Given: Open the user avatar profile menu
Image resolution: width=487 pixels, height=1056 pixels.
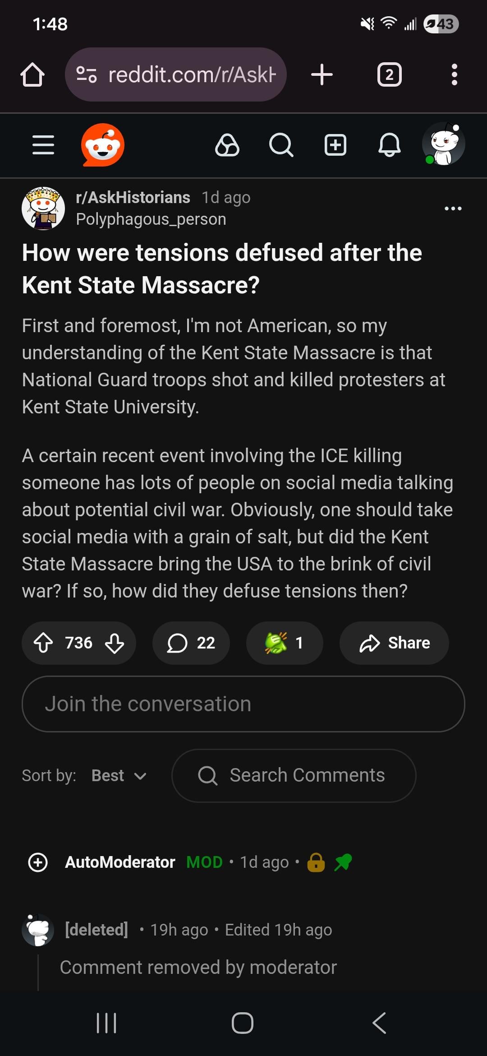Looking at the screenshot, I should click(x=444, y=144).
